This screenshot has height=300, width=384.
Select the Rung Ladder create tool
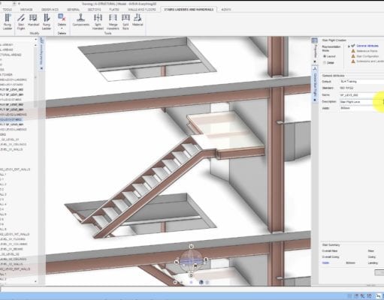click(x=8, y=22)
